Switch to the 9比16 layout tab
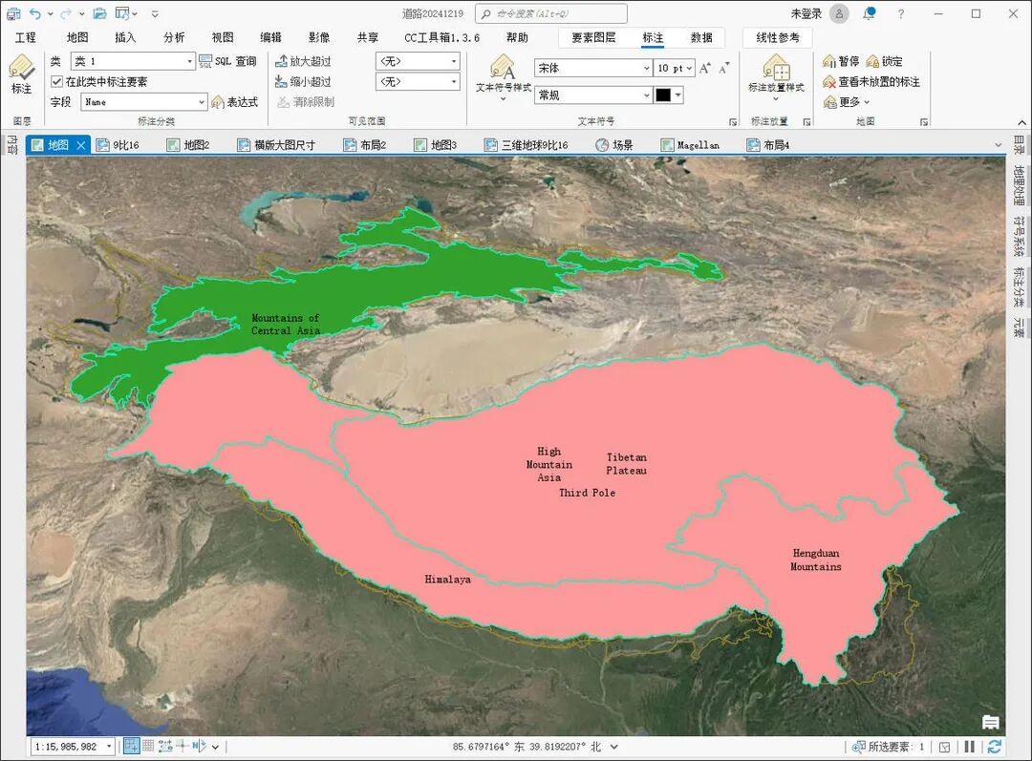 (x=118, y=145)
